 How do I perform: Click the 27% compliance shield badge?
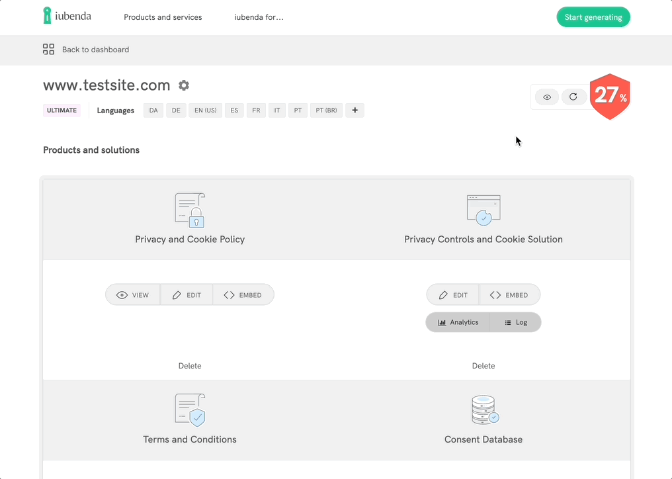[609, 97]
